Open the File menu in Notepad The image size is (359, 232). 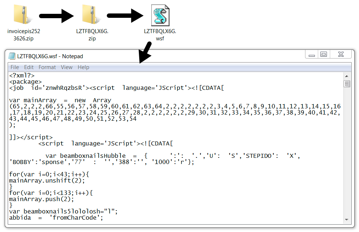15,67
